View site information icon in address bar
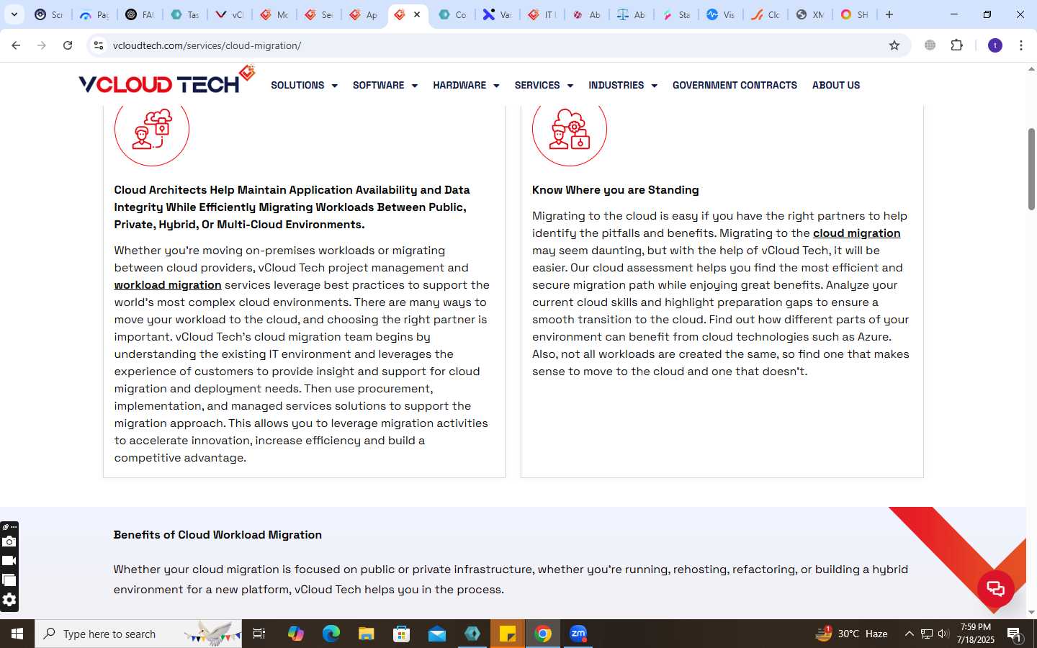The height and width of the screenshot is (648, 1037). tap(99, 45)
